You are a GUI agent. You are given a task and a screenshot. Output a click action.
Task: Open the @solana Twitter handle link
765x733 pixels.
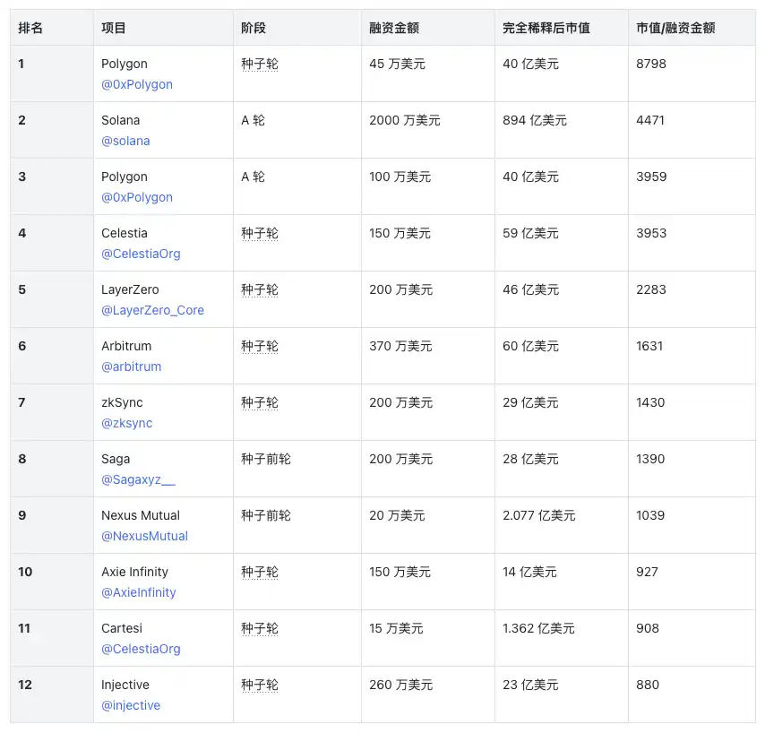[x=125, y=141]
